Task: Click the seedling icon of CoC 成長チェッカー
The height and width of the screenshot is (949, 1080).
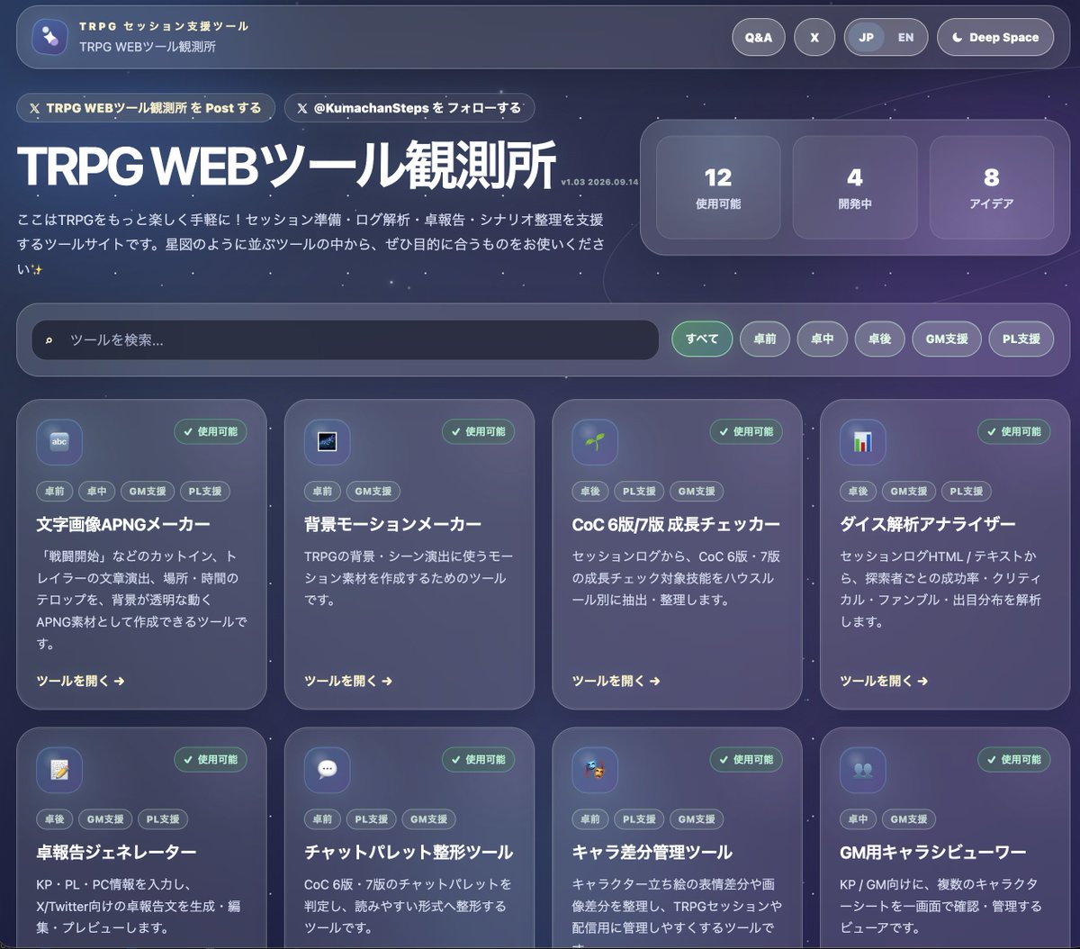Action: pyautogui.click(x=595, y=442)
